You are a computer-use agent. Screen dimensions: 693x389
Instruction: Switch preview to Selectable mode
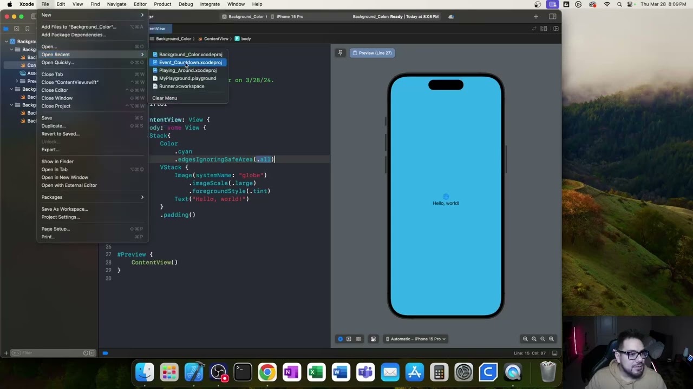tap(349, 339)
